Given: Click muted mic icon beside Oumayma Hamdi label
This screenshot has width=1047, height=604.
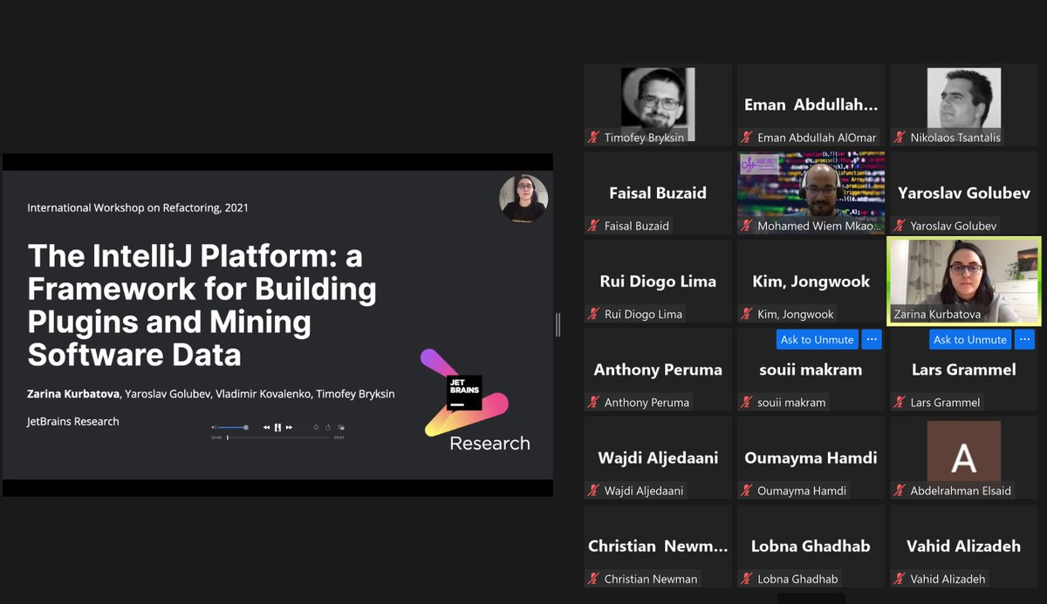Looking at the screenshot, I should click(x=747, y=491).
